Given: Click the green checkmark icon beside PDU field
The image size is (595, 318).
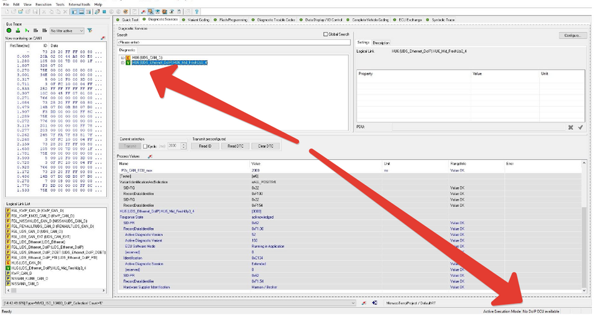Looking at the screenshot, I should click(x=580, y=127).
